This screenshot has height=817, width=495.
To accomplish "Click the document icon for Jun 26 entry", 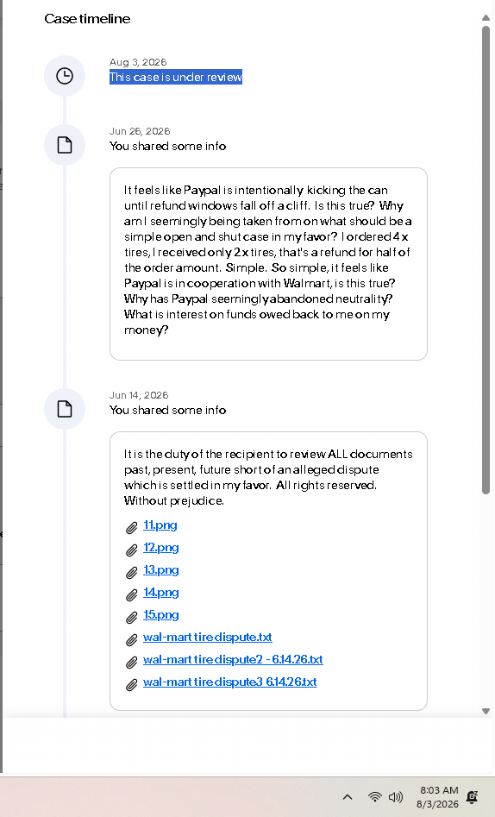I will [x=65, y=145].
